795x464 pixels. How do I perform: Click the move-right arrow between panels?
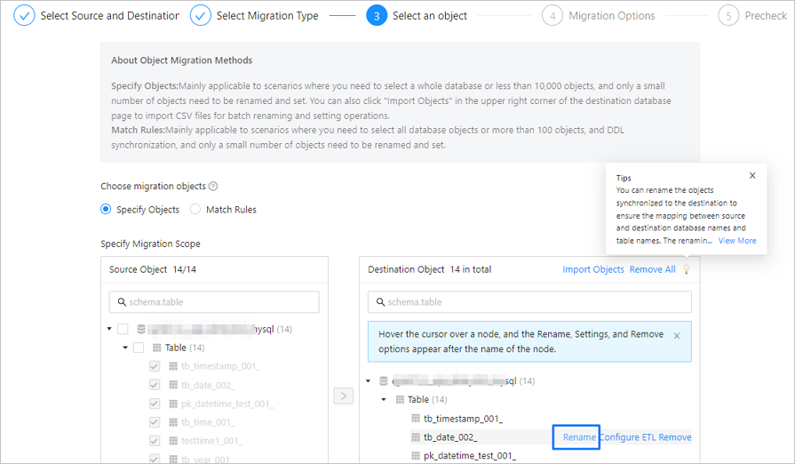[x=344, y=396]
